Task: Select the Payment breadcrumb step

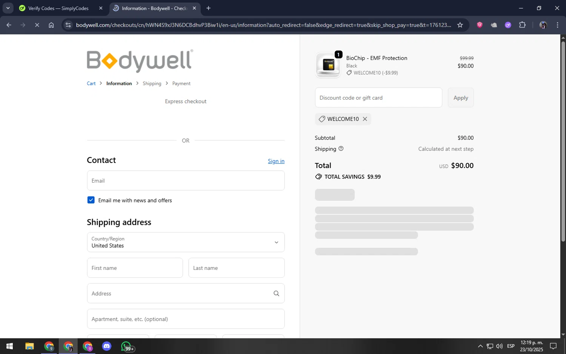Action: click(x=181, y=83)
